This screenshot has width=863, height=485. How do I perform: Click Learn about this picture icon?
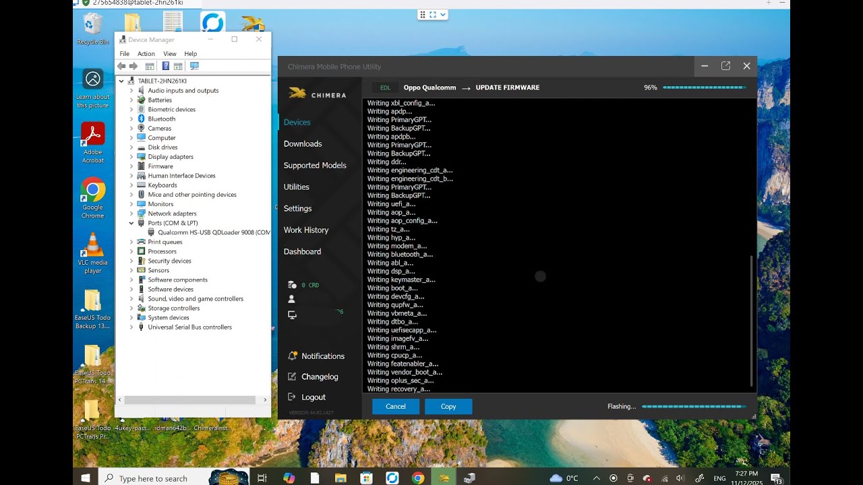coord(92,88)
